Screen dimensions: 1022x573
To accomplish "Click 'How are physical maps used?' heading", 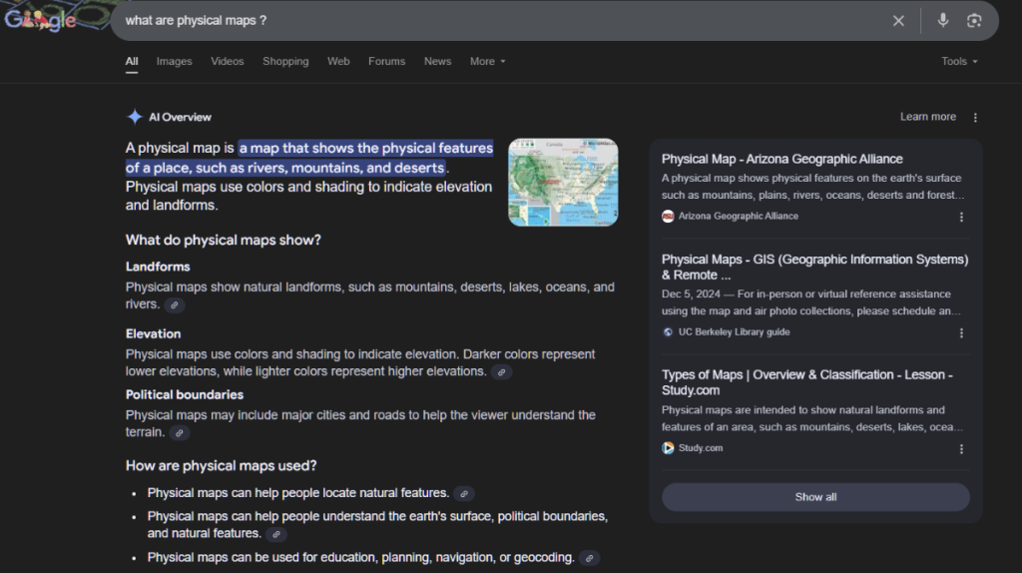I will tap(221, 466).
